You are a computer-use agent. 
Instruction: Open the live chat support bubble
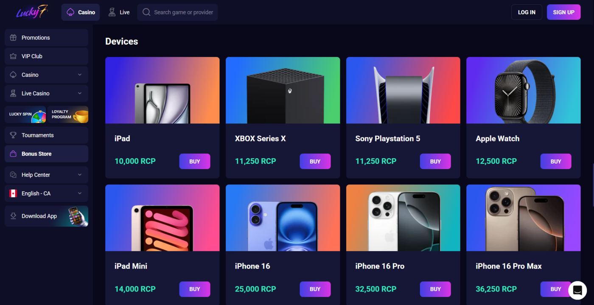click(577, 290)
